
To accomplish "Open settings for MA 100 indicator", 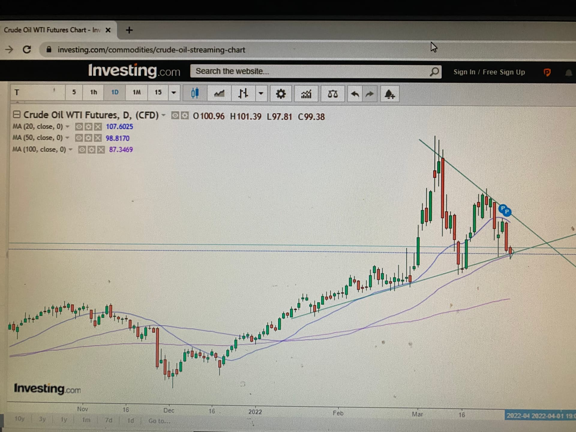I will [x=91, y=149].
